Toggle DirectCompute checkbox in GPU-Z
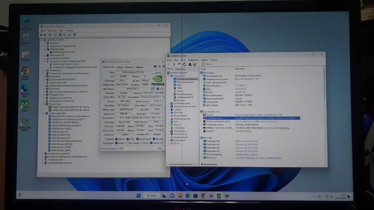The image size is (374, 210). [x=138, y=139]
